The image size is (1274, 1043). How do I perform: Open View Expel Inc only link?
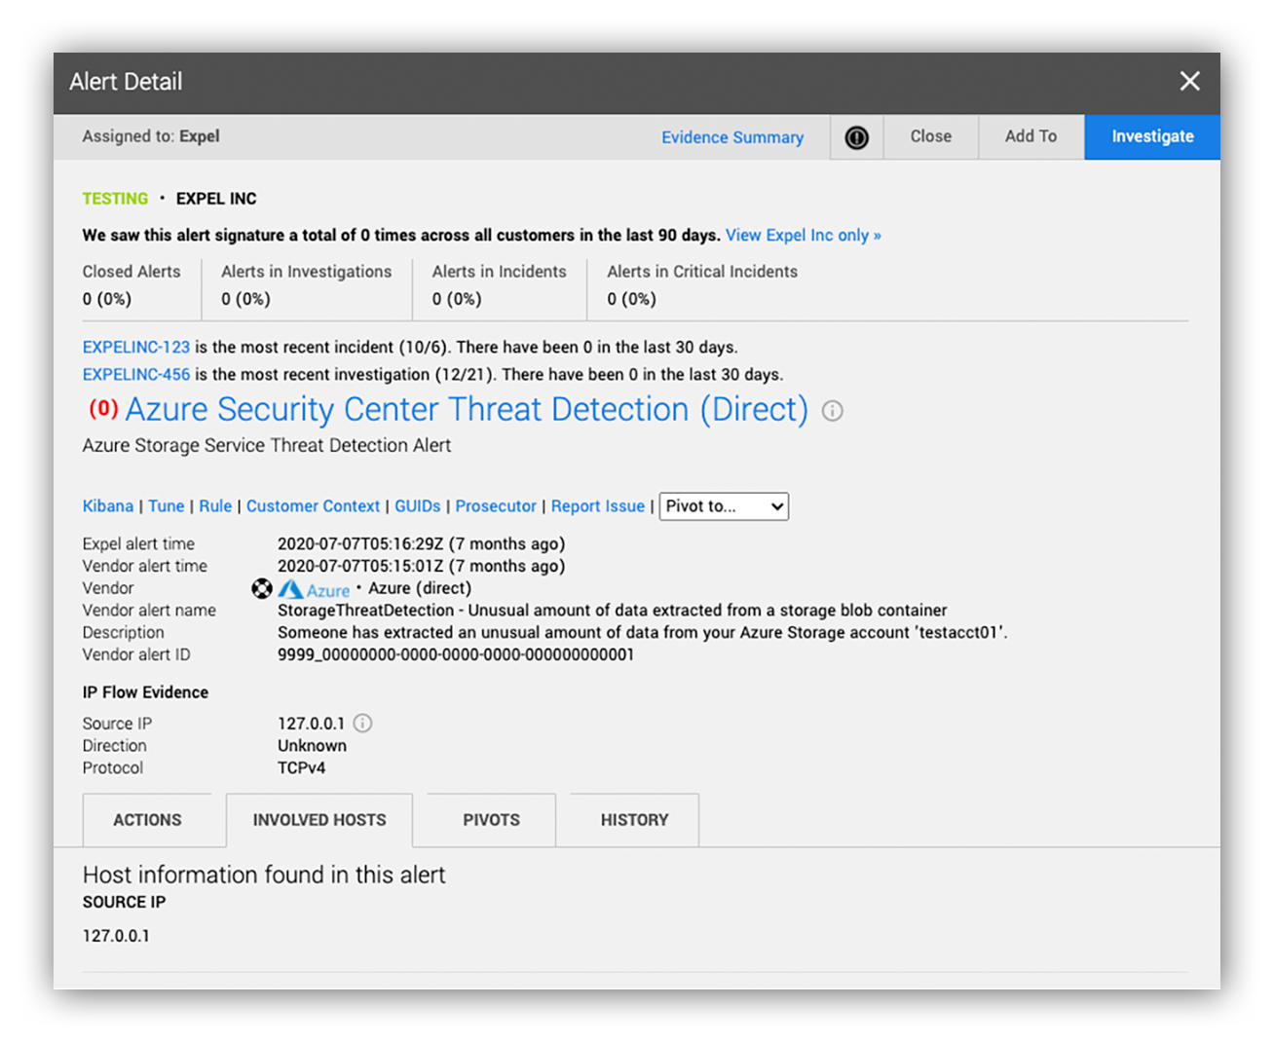(x=803, y=235)
